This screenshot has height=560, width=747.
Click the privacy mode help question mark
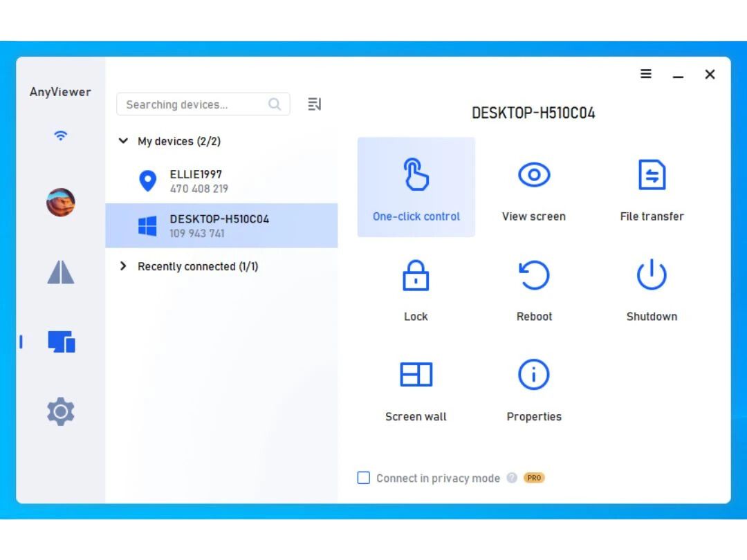pos(512,478)
